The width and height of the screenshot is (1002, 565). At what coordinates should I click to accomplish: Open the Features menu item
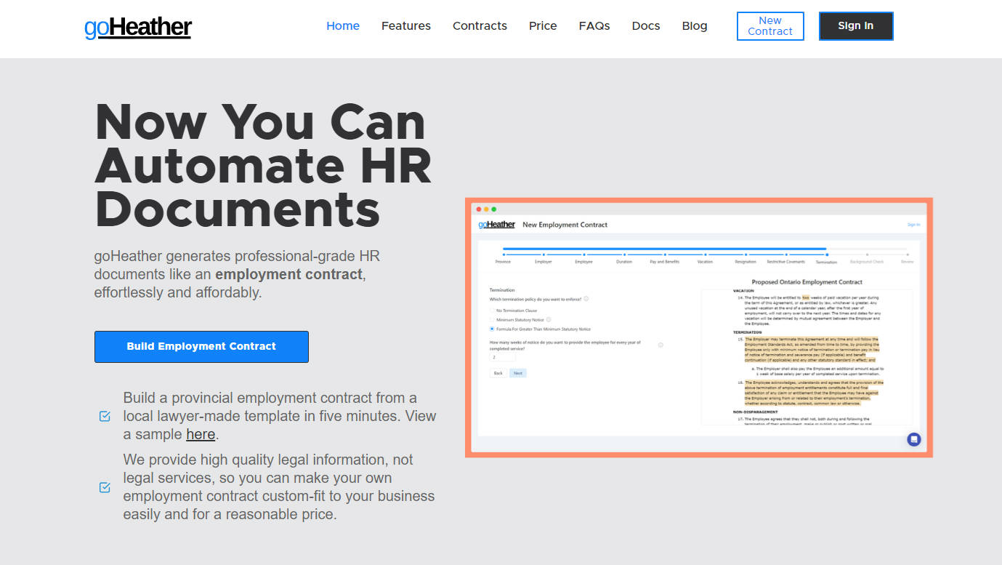pos(405,26)
